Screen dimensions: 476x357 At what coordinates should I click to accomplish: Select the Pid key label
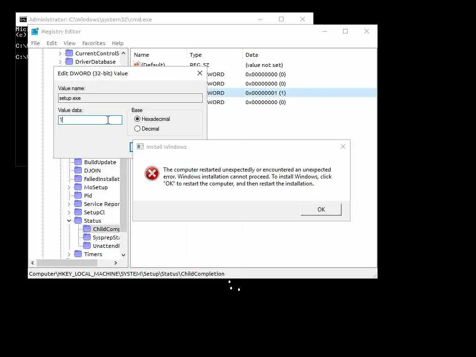pos(88,196)
